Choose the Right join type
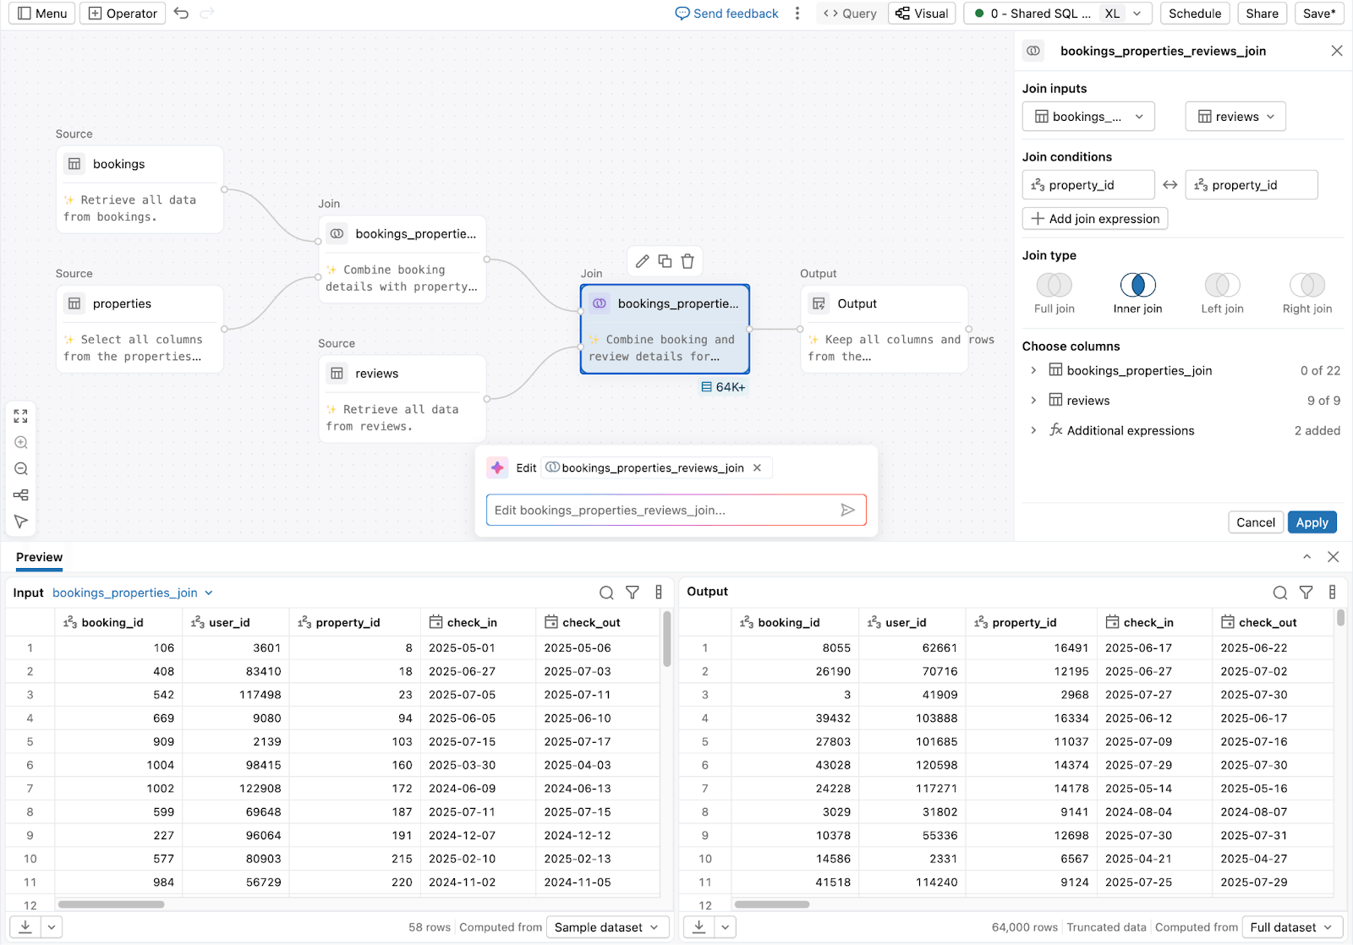Viewport: 1353px width, 945px height. tap(1306, 286)
